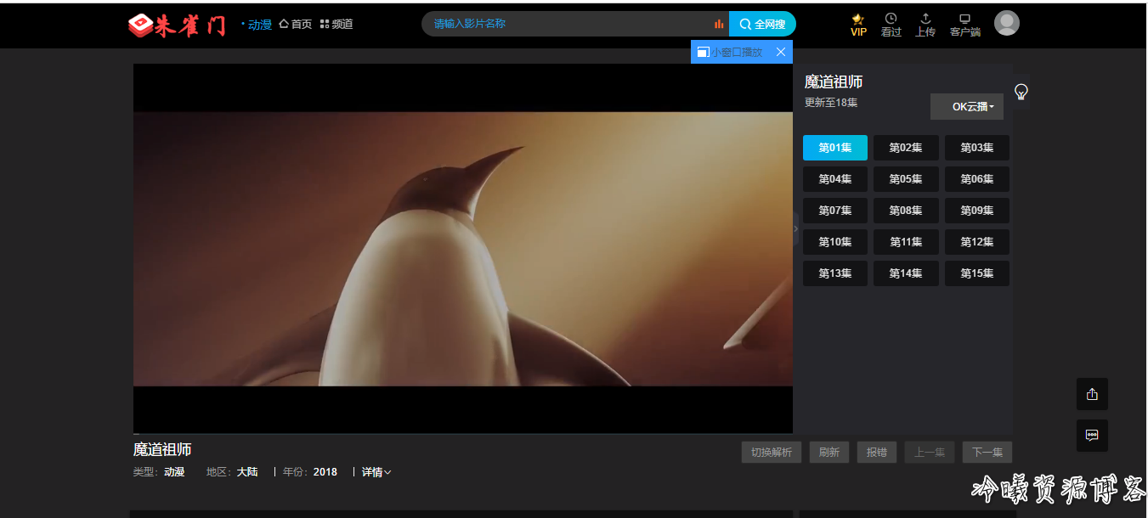This screenshot has height=518, width=1148.
Task: Click the 切换解析 switch parser button
Action: click(x=772, y=453)
